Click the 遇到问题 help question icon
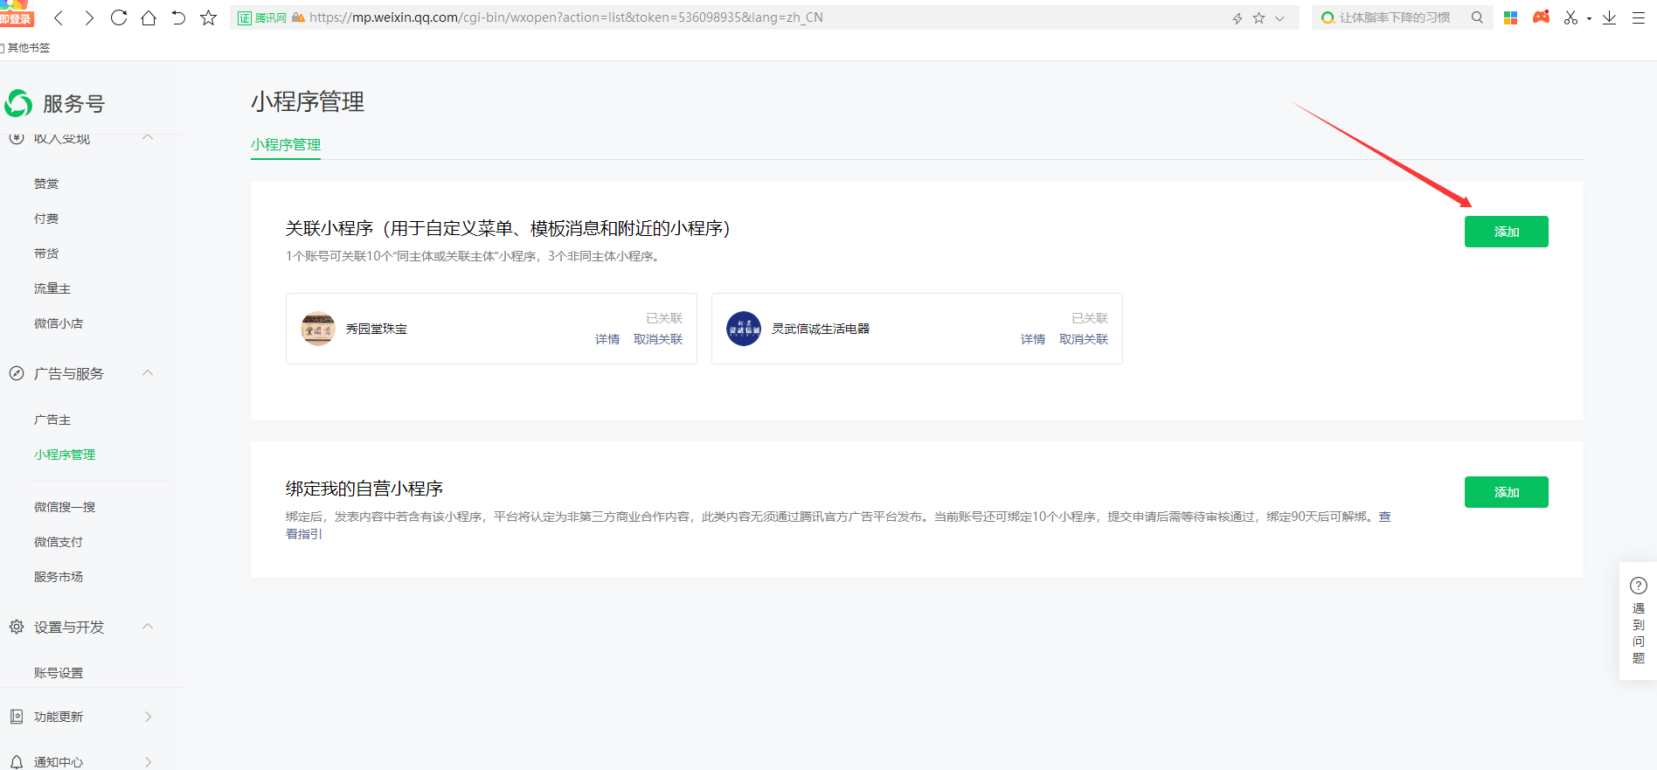This screenshot has width=1657, height=770. (1639, 586)
